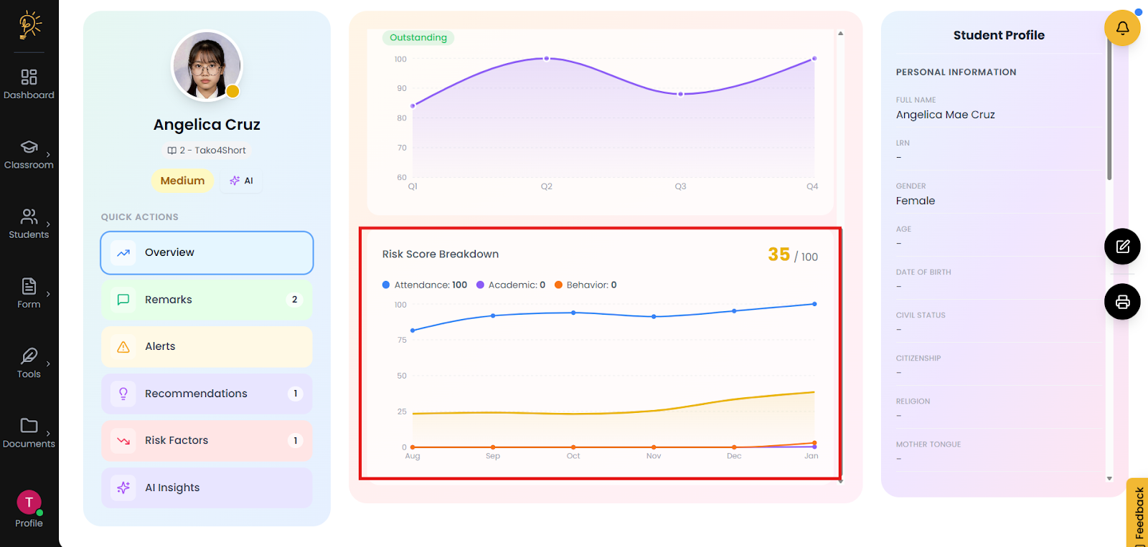Expand the Tools sidebar submenu
Screen dimensions: 1148x547
pos(48,363)
